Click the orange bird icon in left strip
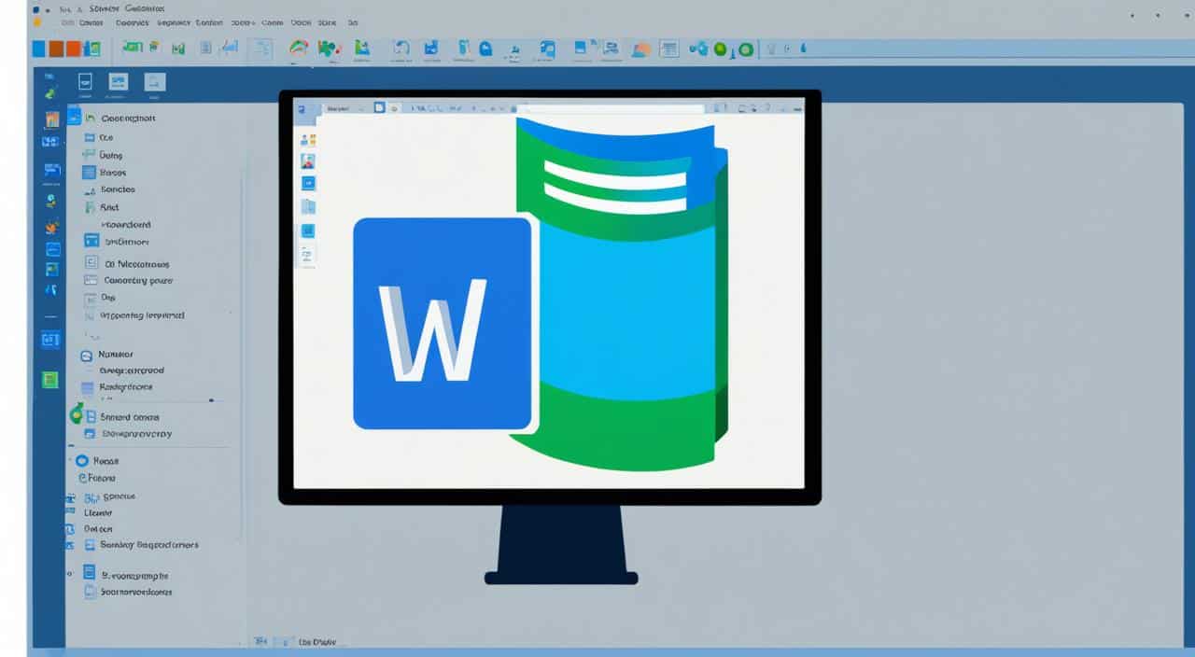This screenshot has height=657, width=1195. (51, 227)
